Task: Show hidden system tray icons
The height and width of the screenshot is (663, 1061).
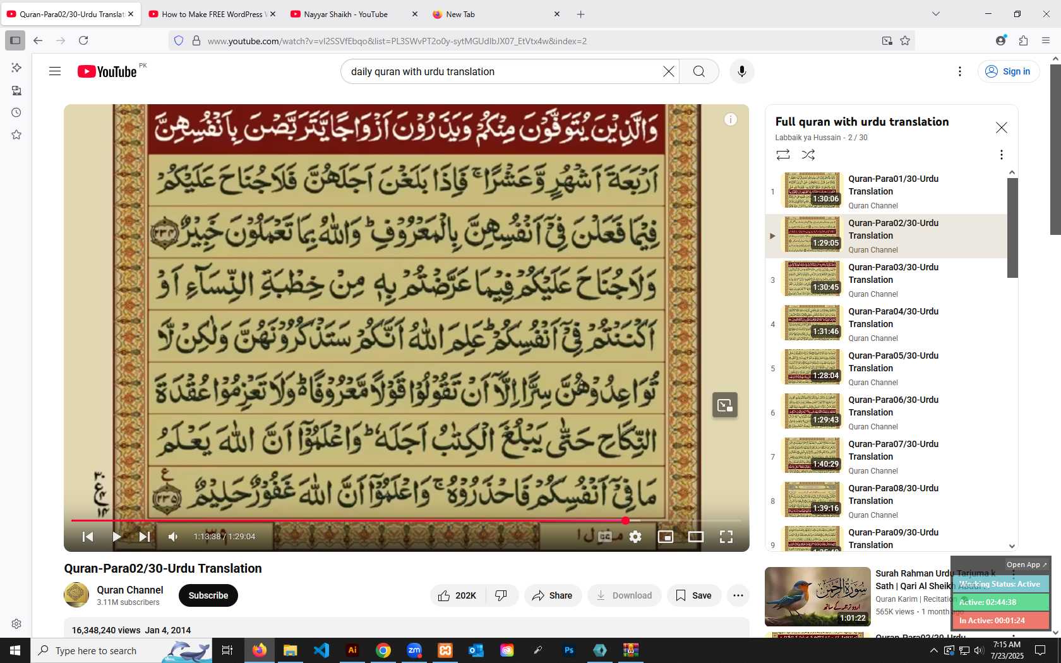Action: [x=933, y=650]
